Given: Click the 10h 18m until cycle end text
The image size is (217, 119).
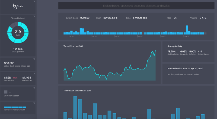Looking at the screenshot, I should (18, 49).
